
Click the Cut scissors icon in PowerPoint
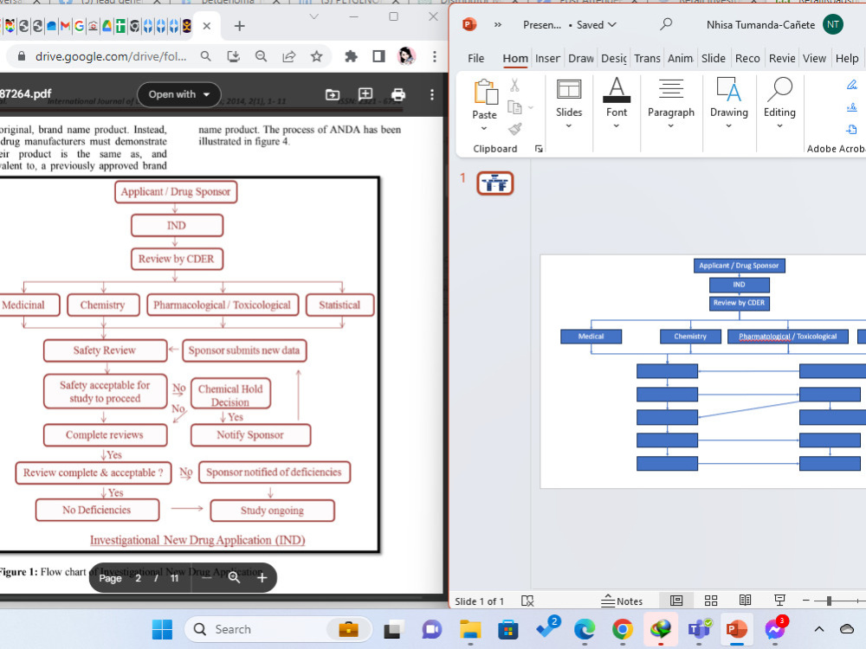click(514, 85)
